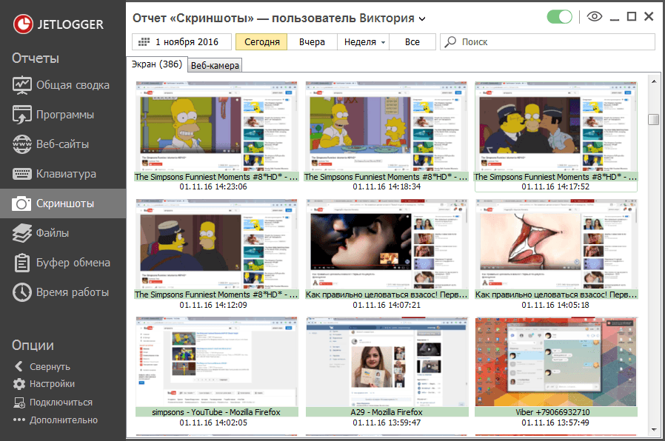Toggle the green monitoring switch
665x441 pixels.
click(x=559, y=17)
